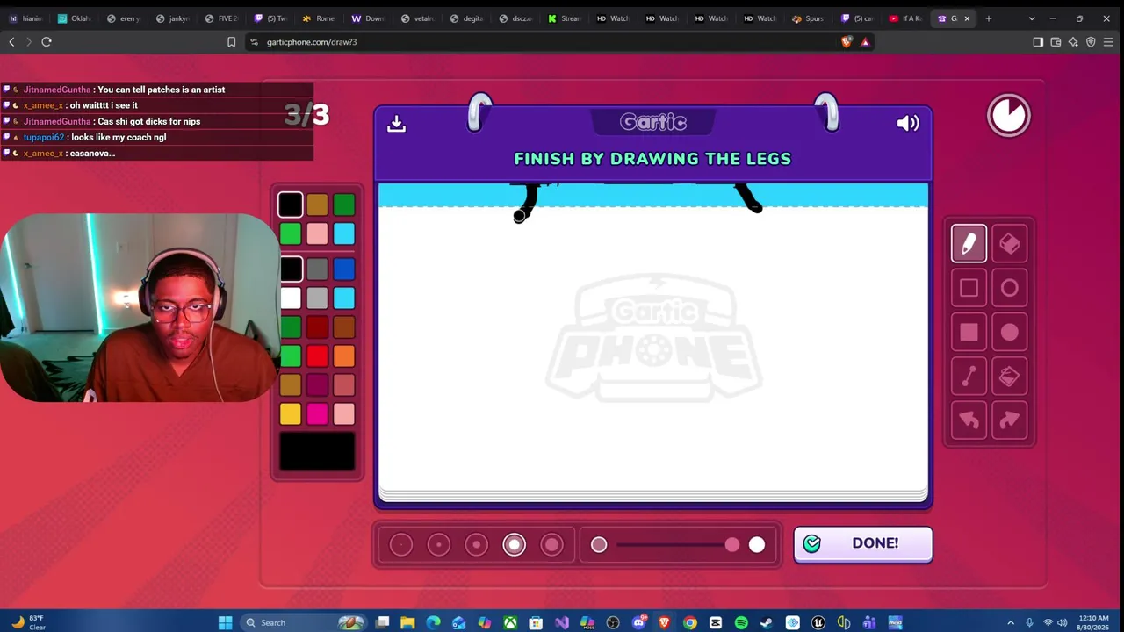The image size is (1124, 632).
Task: Open Steam from the taskbar
Action: 767,623
